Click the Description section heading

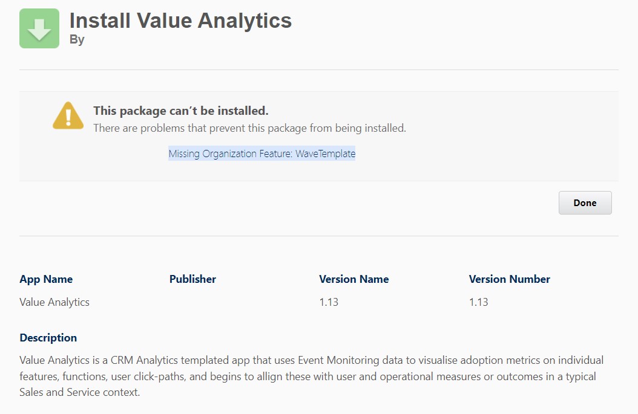tap(48, 338)
